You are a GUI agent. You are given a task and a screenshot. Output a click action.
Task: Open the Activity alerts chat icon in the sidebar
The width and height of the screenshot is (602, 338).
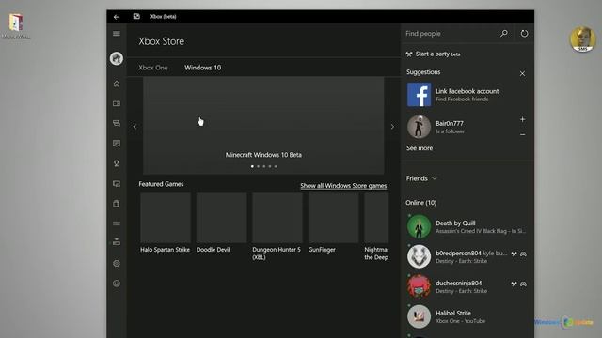click(x=117, y=144)
